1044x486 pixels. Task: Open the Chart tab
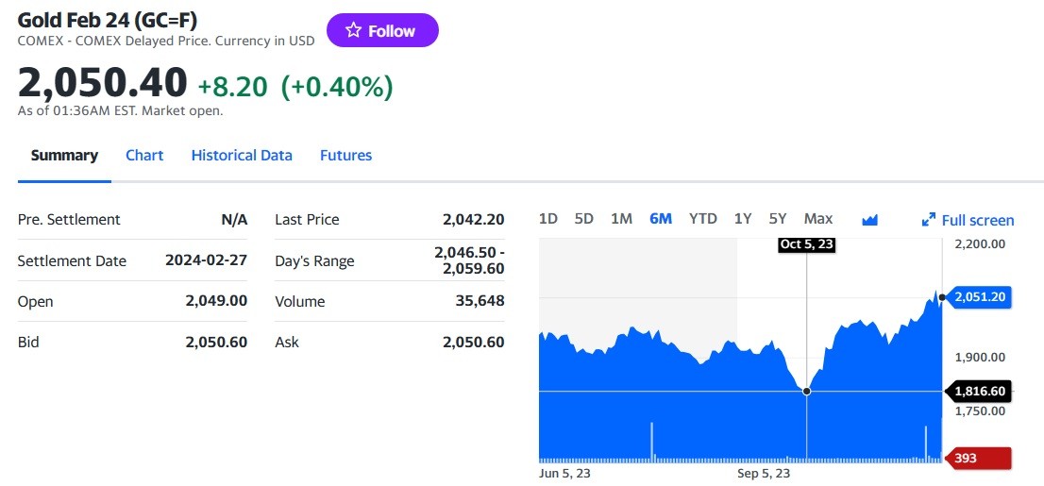pyautogui.click(x=144, y=156)
